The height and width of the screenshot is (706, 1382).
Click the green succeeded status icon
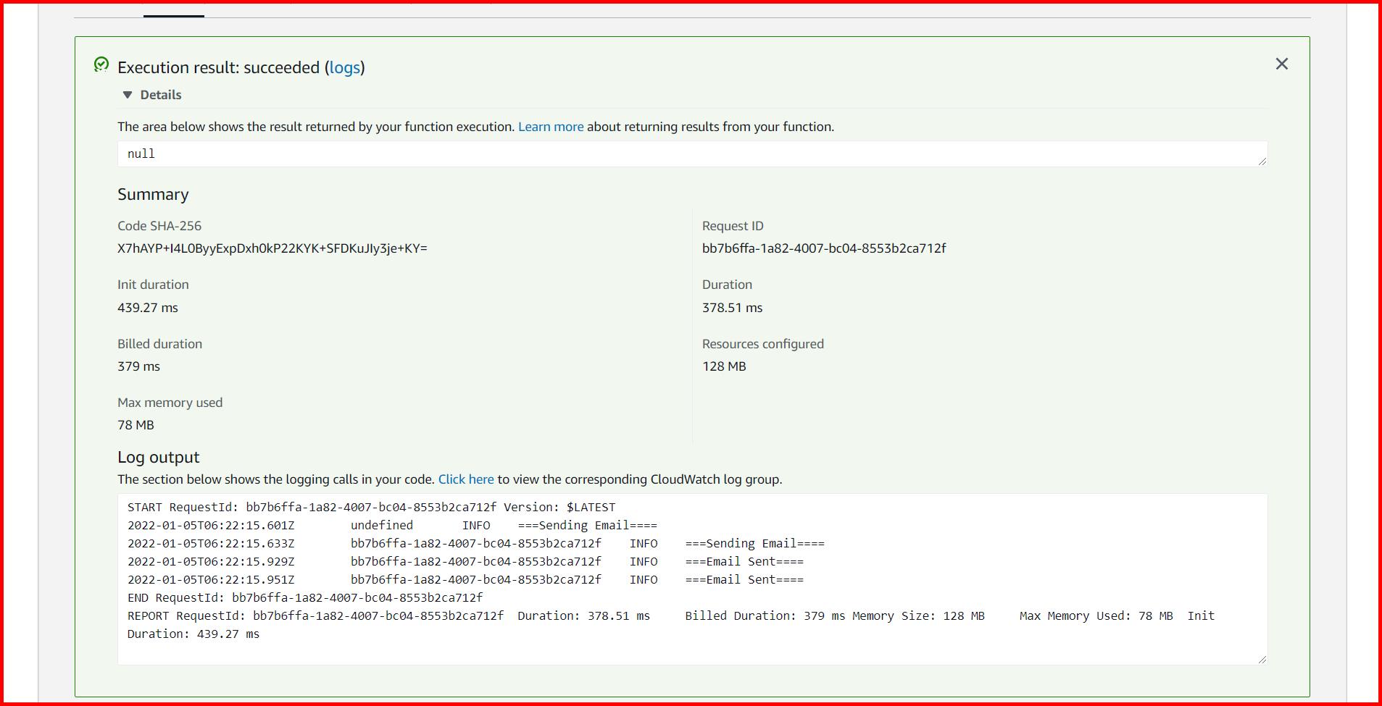(x=102, y=66)
